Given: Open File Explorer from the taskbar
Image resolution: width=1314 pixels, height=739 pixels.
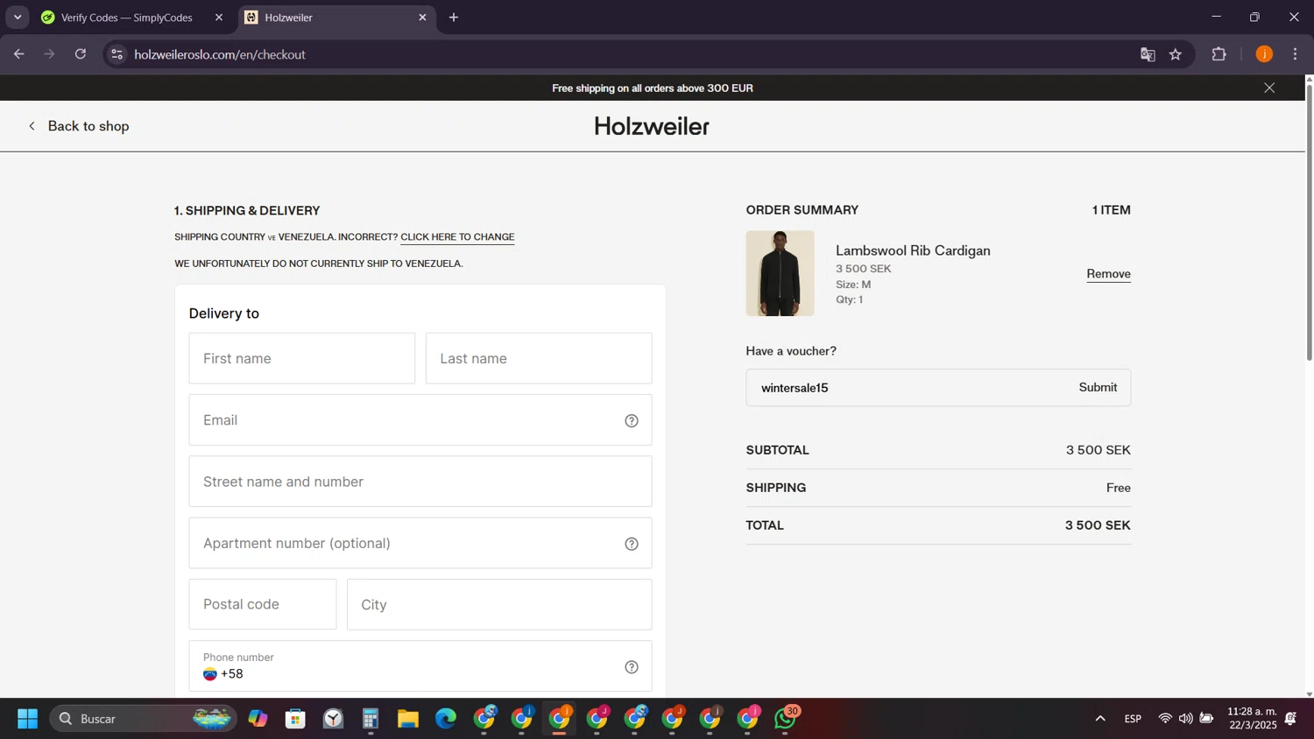Looking at the screenshot, I should click(x=408, y=719).
